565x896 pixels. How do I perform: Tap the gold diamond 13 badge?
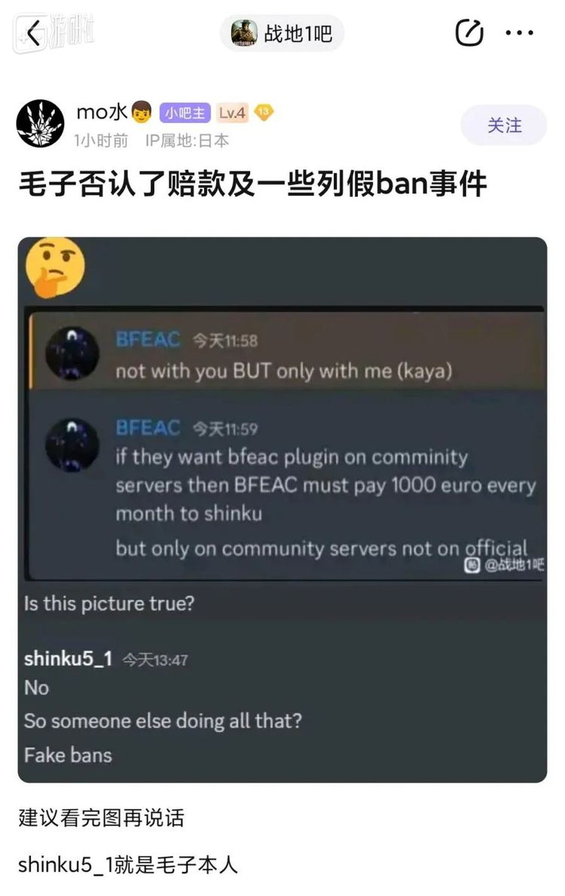pos(264,112)
